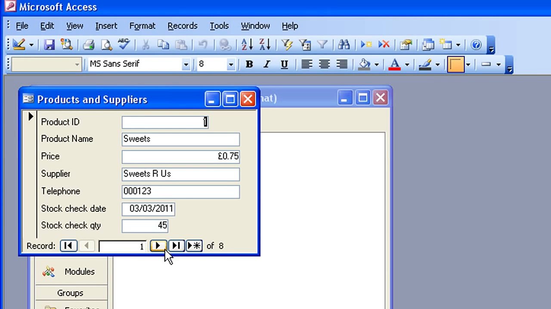Expand the New Object dropdown arrow
This screenshot has height=309, width=551.
pos(458,45)
